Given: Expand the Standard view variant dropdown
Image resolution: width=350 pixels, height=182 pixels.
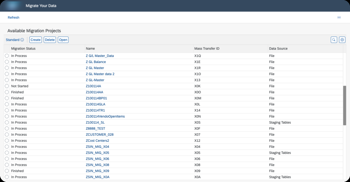Looking at the screenshot, I should (x=15, y=40).
